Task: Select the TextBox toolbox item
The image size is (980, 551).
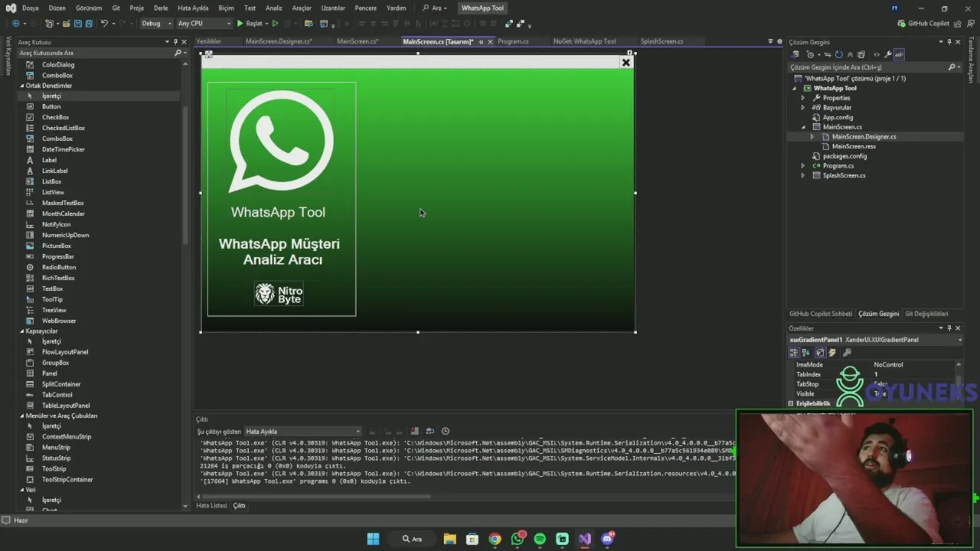Action: (52, 289)
